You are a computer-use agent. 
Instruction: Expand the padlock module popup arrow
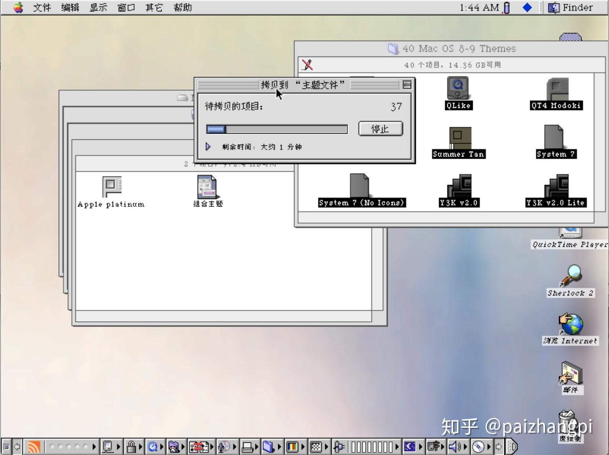pyautogui.click(x=141, y=447)
